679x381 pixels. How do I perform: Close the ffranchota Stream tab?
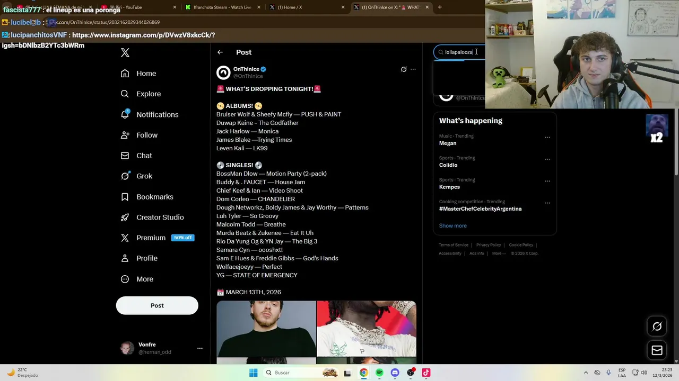tap(259, 7)
